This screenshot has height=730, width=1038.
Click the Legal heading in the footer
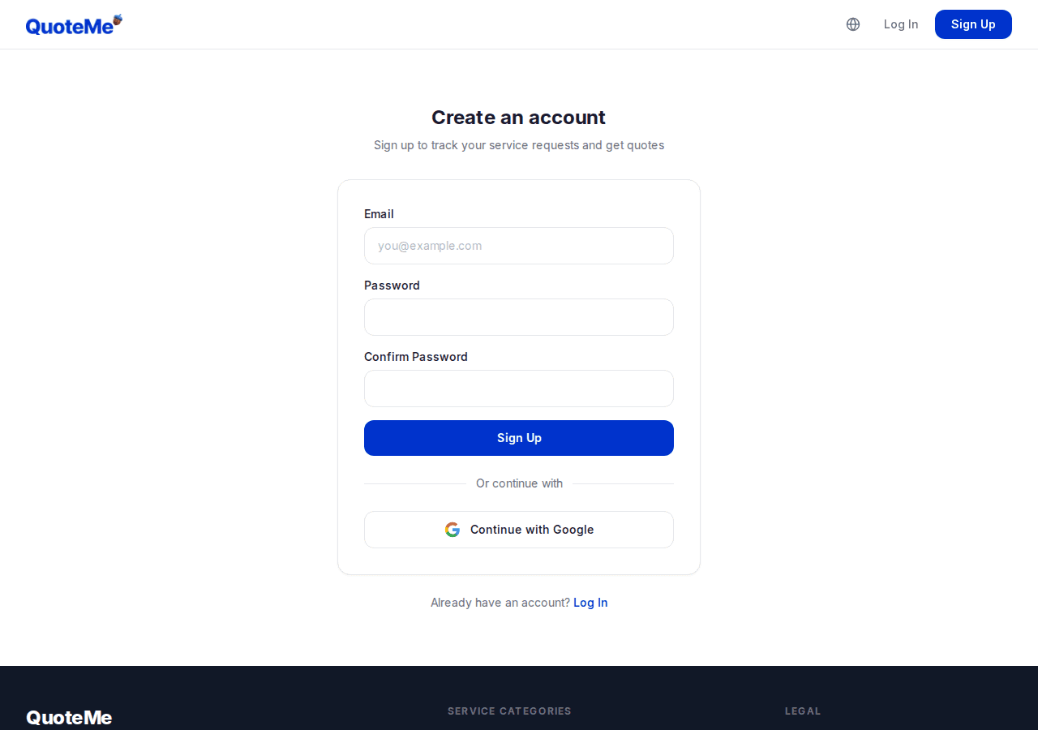(x=803, y=711)
